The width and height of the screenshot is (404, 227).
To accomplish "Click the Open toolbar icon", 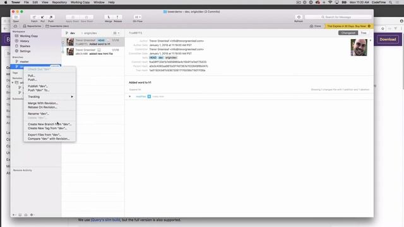I will [16, 17].
